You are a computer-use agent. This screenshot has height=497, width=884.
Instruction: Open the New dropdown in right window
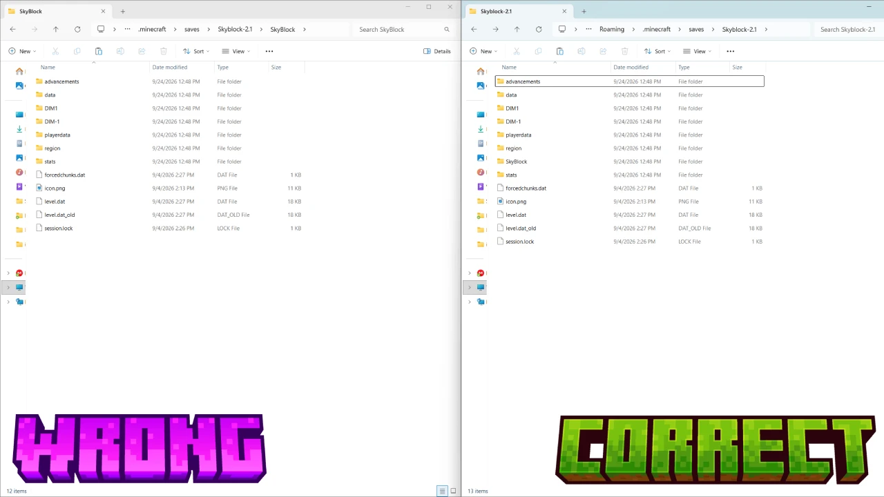tap(483, 51)
